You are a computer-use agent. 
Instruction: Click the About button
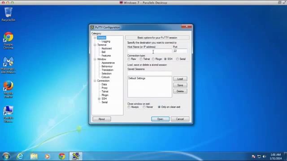coord(102,119)
